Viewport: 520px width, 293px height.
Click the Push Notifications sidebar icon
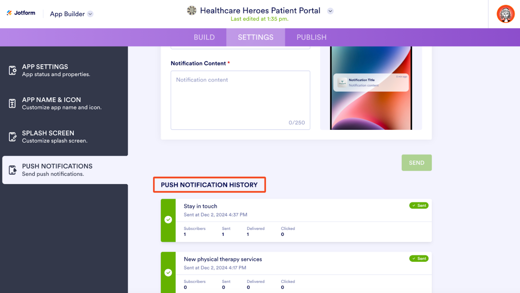pos(13,170)
